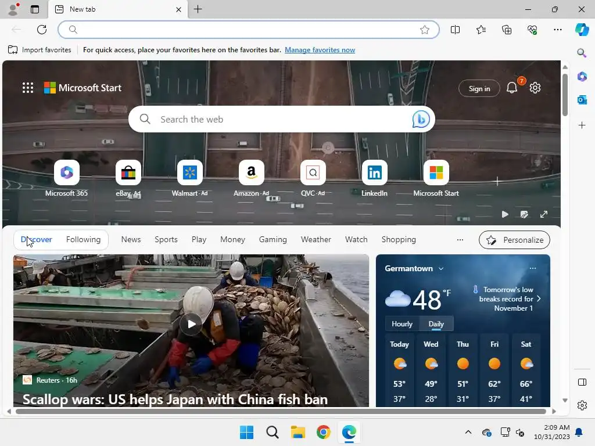Edit the background image
595x446 pixels.
coord(524,214)
